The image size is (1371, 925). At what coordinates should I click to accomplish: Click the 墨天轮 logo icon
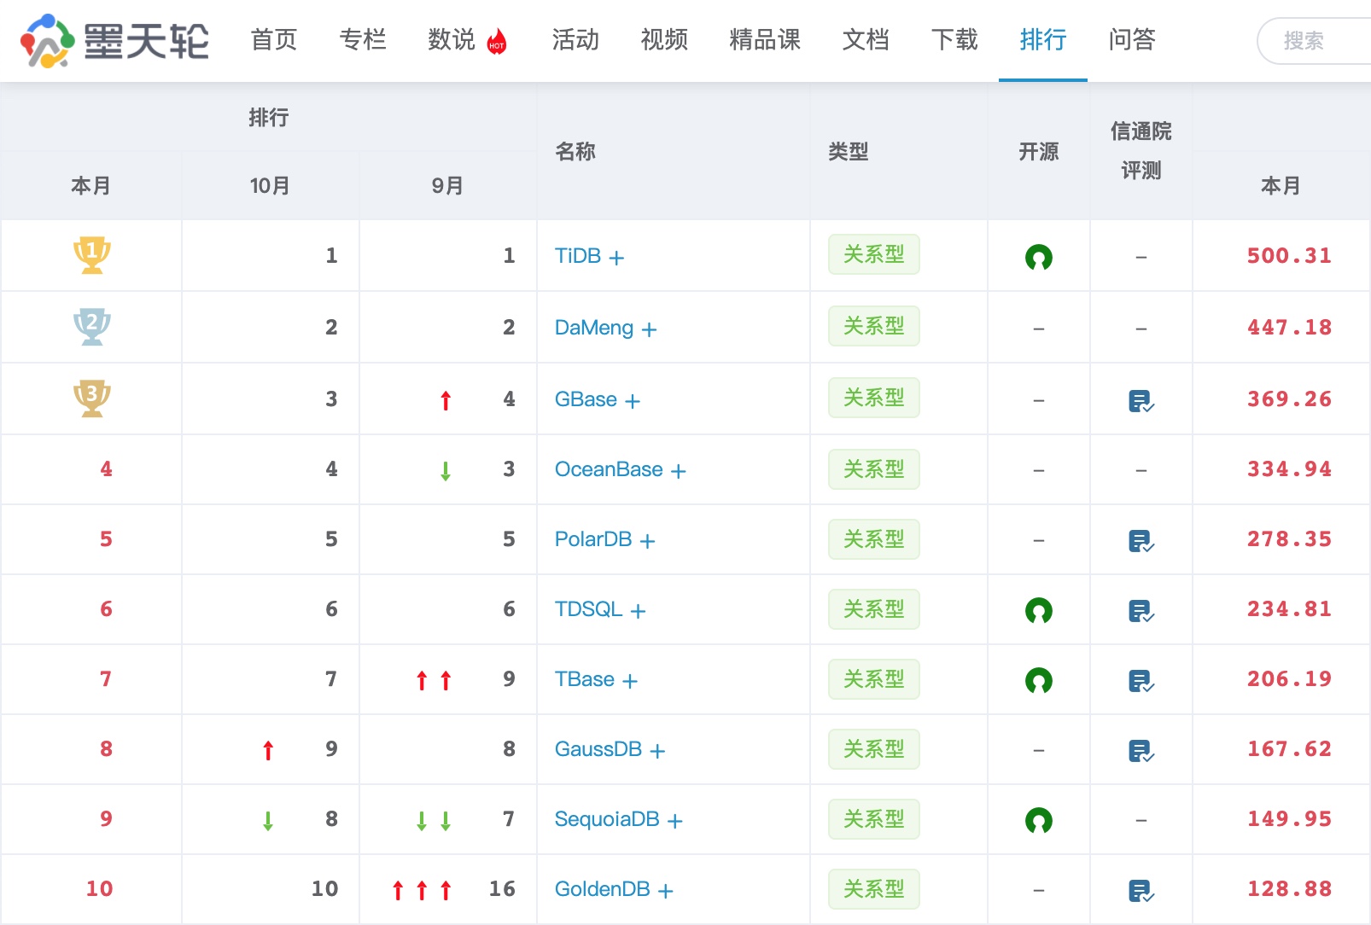click(48, 41)
